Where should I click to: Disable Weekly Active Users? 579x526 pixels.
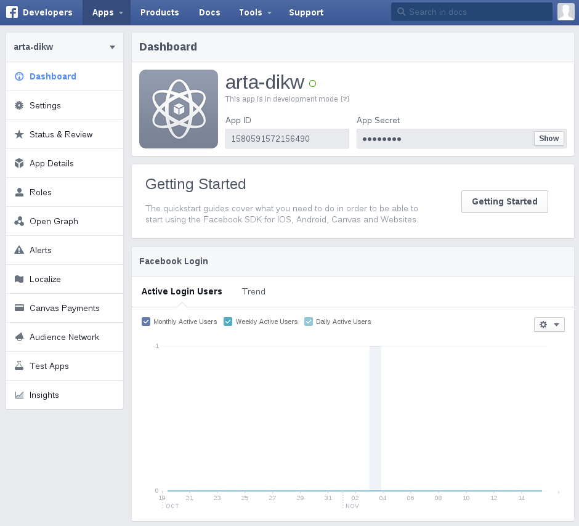click(228, 321)
